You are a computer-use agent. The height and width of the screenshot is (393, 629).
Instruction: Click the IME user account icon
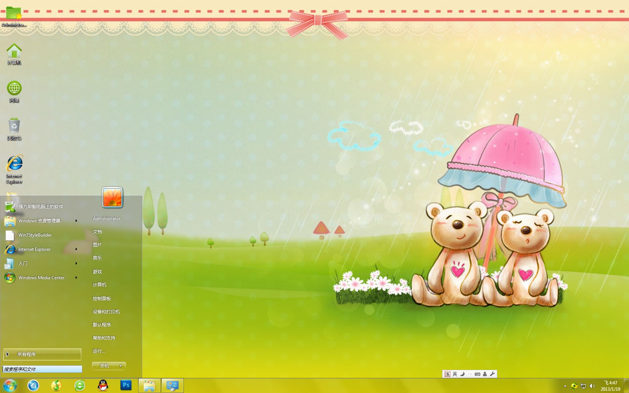point(485,374)
